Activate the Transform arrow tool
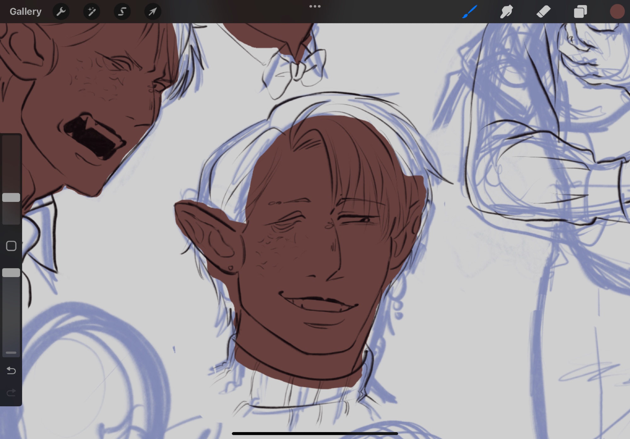 (x=152, y=12)
